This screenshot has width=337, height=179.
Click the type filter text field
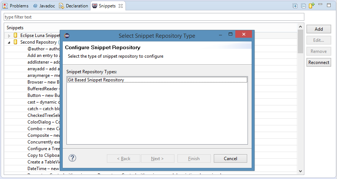[x=154, y=17]
